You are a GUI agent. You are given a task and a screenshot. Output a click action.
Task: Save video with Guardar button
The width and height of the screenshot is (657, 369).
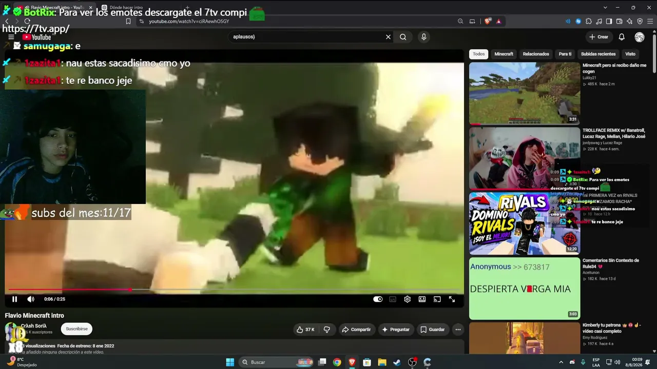pyautogui.click(x=432, y=330)
